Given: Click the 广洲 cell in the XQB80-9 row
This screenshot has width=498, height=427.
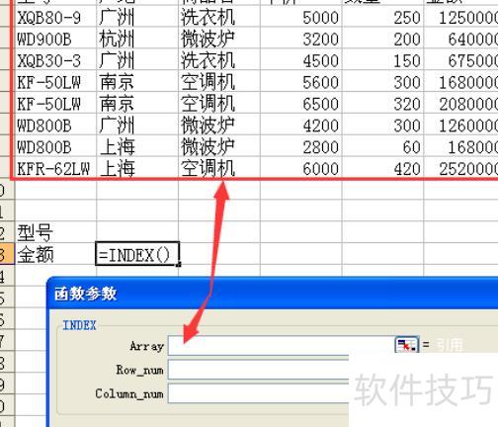Looking at the screenshot, I should pyautogui.click(x=137, y=17).
